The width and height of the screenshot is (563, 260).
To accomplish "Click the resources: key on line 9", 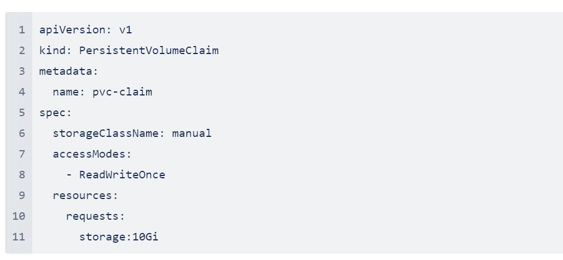I will pyautogui.click(x=85, y=196).
